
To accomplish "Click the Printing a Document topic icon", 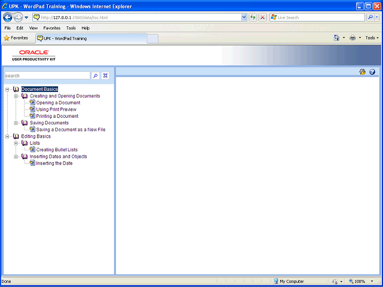I will coord(32,115).
